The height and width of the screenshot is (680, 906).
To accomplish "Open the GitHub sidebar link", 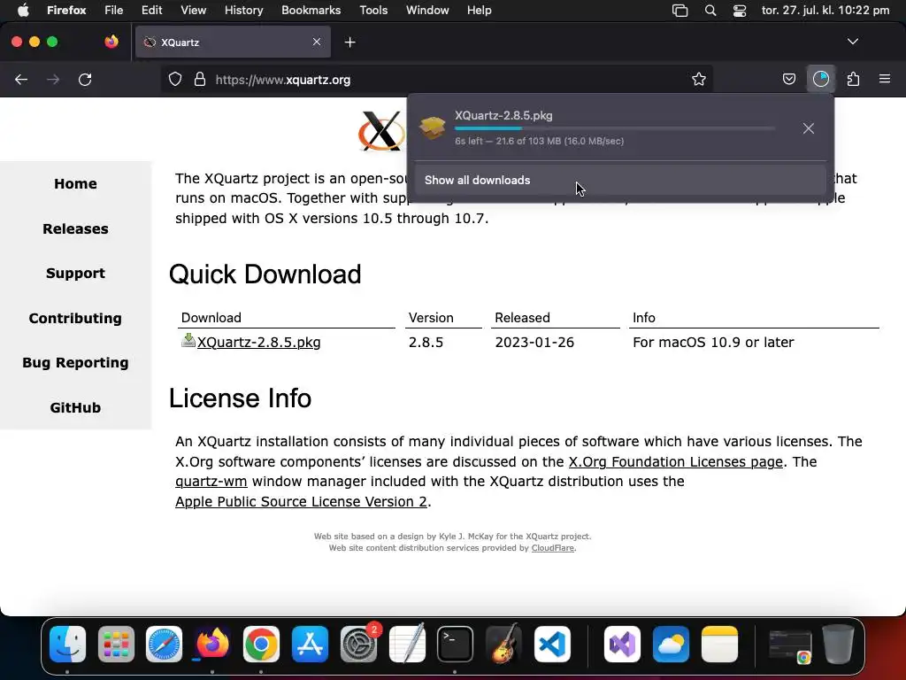I will point(76,407).
